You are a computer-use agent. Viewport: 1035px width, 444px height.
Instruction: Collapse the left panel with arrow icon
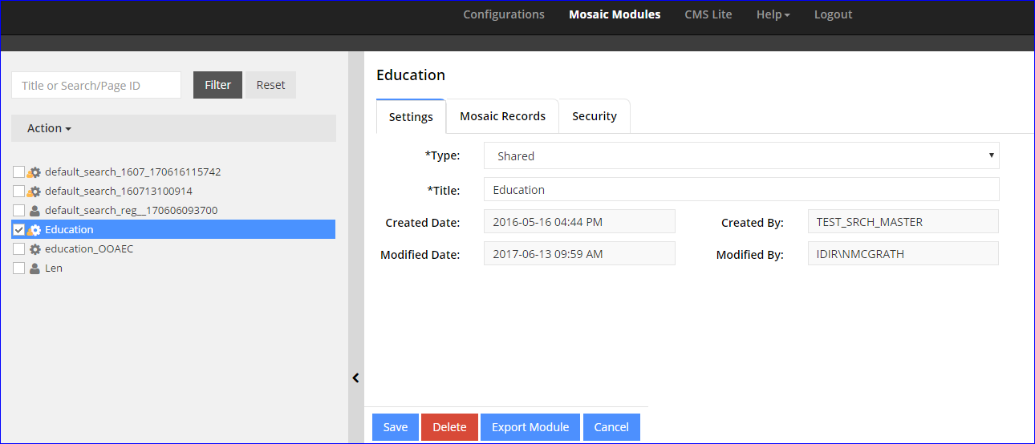point(356,378)
